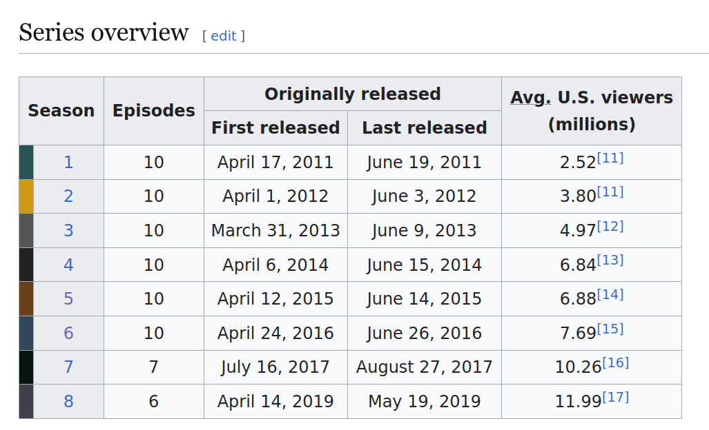Open the Season 6 link
Viewport: 709px width, 430px height.
[x=68, y=333]
